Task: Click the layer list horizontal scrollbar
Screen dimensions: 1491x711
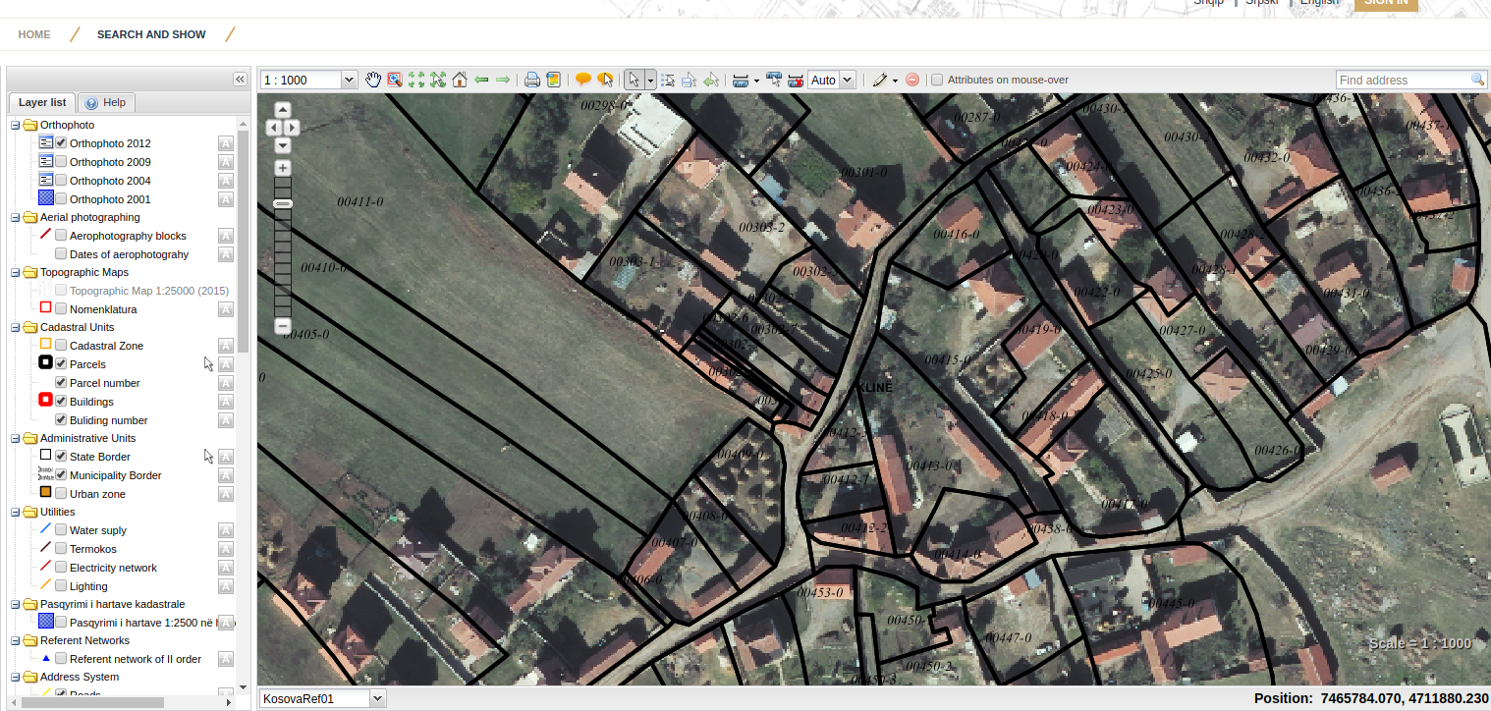Action: click(x=92, y=702)
